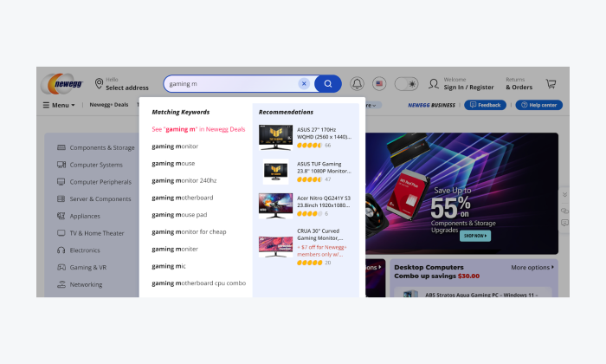Viewport: 606px width, 364px height.
Task: Click Select address
Action: coord(127,88)
